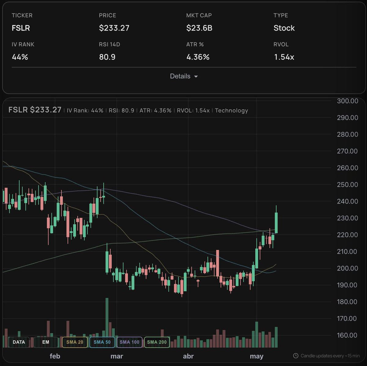Click the 200.00 price axis label
367x366 pixels.
[x=347, y=268]
